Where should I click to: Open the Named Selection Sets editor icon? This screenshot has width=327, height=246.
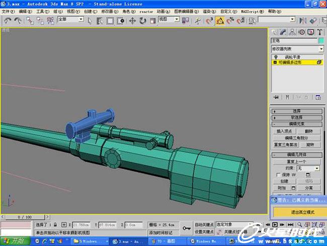point(253,21)
